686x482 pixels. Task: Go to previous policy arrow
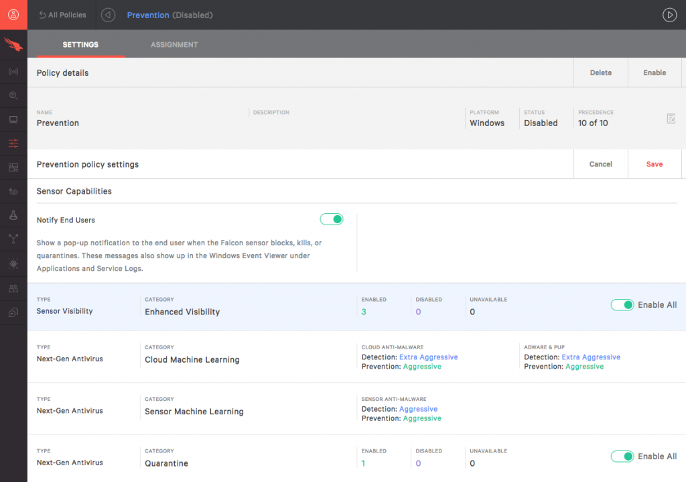(x=108, y=15)
